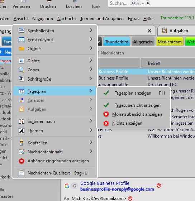Select Nichts anzeigen option
The width and height of the screenshot is (195, 201).
point(134,123)
